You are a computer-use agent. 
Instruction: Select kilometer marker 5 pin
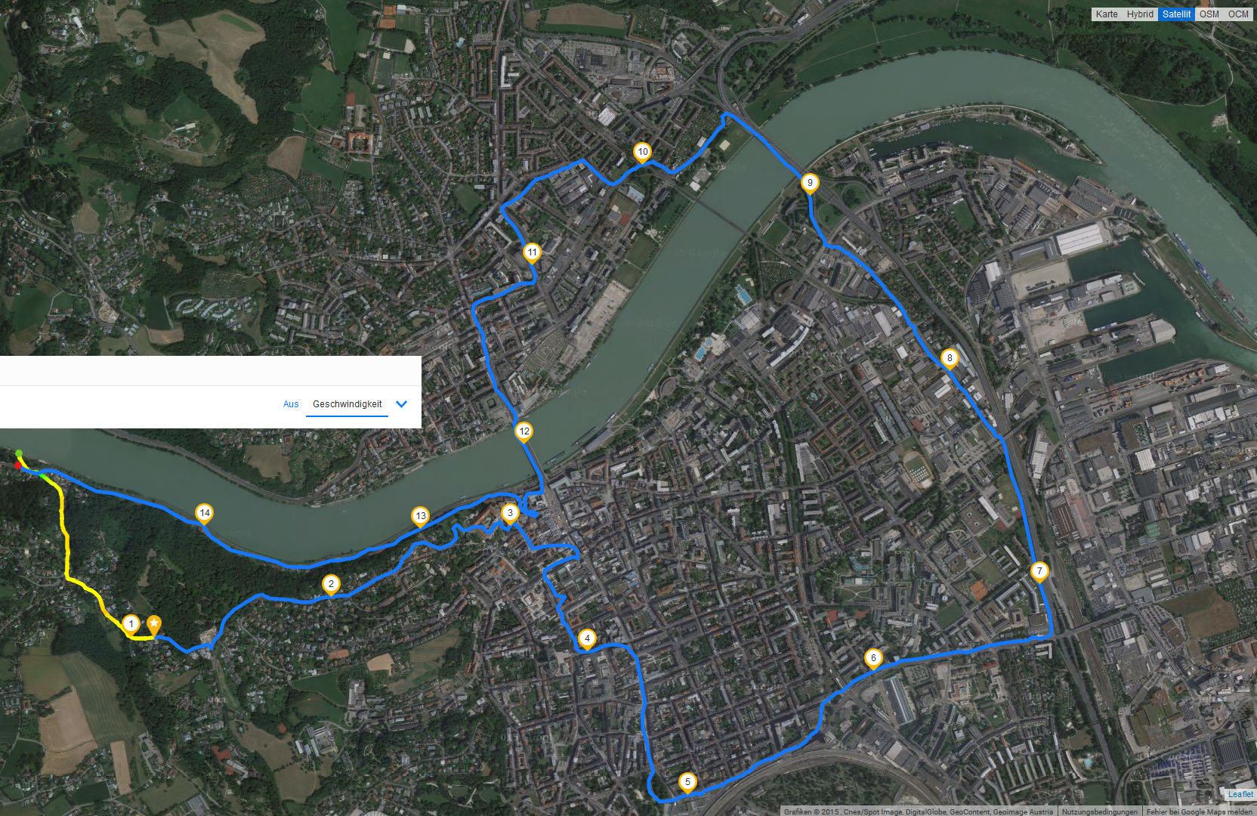tap(687, 783)
